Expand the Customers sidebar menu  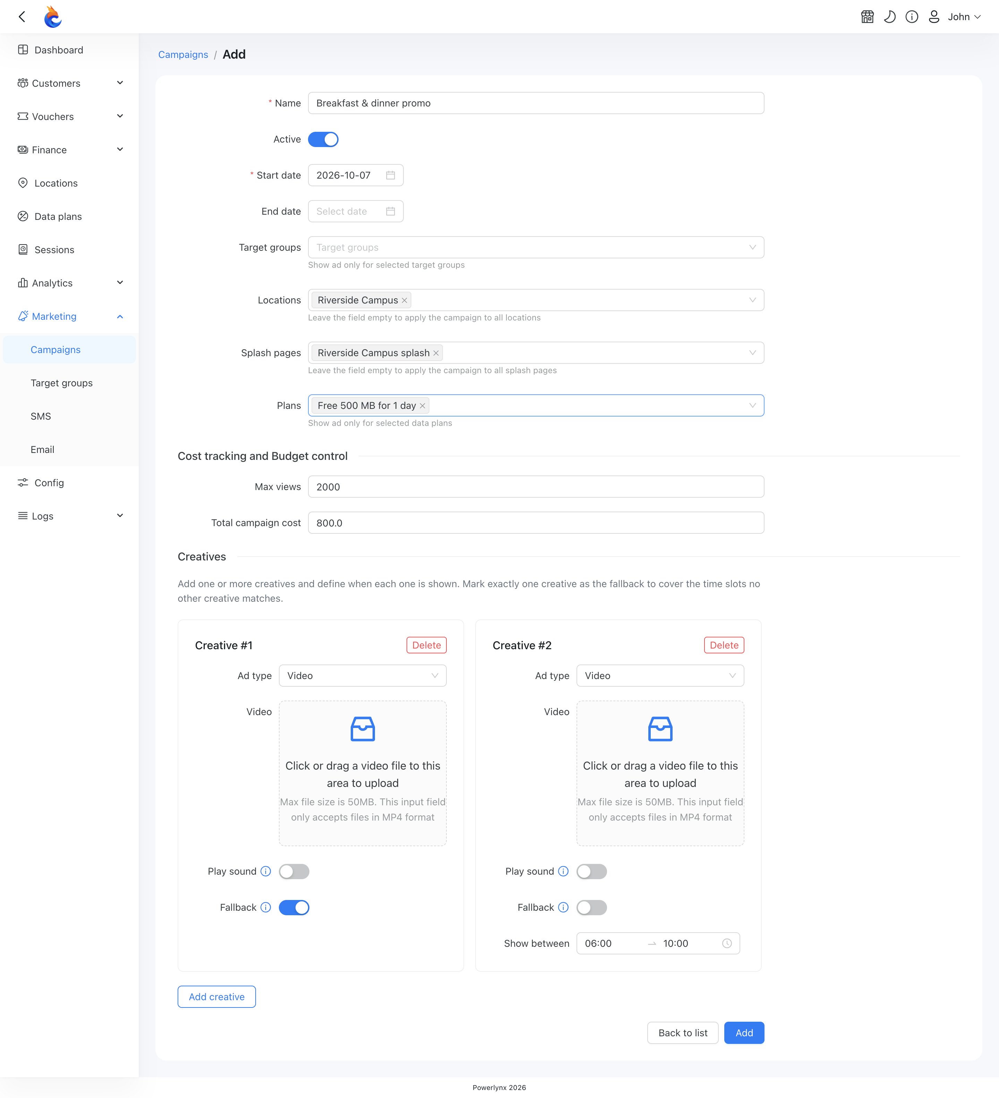(69, 83)
